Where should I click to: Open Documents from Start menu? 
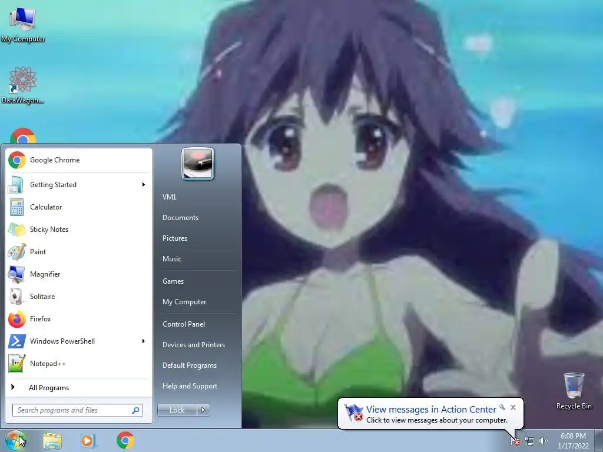coord(180,218)
